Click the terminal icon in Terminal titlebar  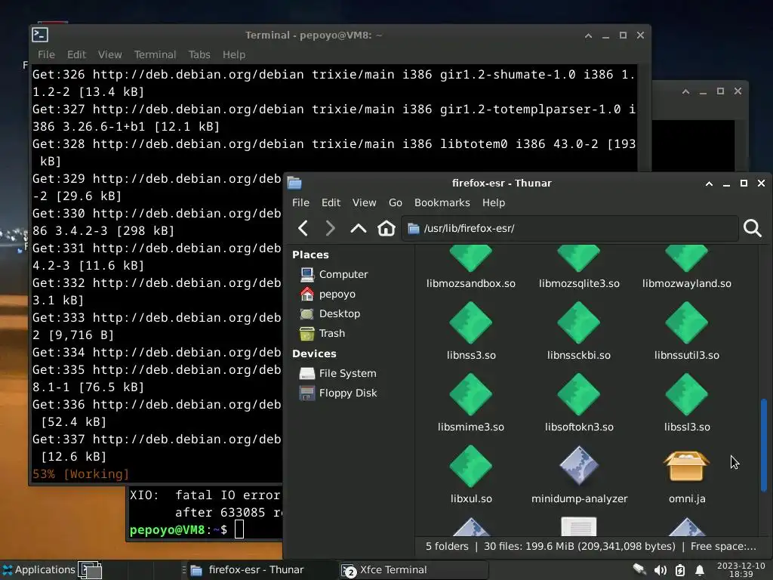(x=40, y=35)
